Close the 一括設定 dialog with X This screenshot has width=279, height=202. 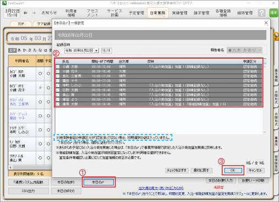(x=266, y=23)
